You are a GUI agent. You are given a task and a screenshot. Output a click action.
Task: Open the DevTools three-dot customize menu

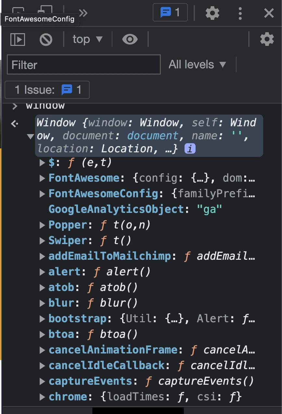240,13
